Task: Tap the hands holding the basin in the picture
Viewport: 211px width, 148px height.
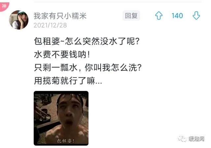Action: tap(42, 113)
